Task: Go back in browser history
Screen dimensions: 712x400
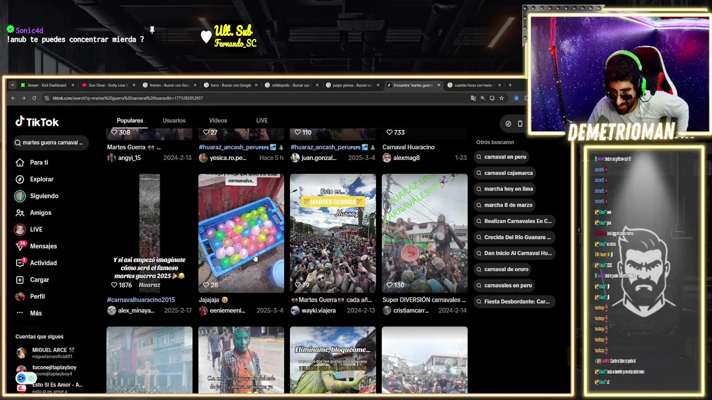Action: 13,98
